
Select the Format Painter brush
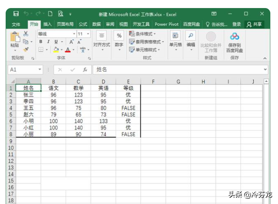coord(26,49)
